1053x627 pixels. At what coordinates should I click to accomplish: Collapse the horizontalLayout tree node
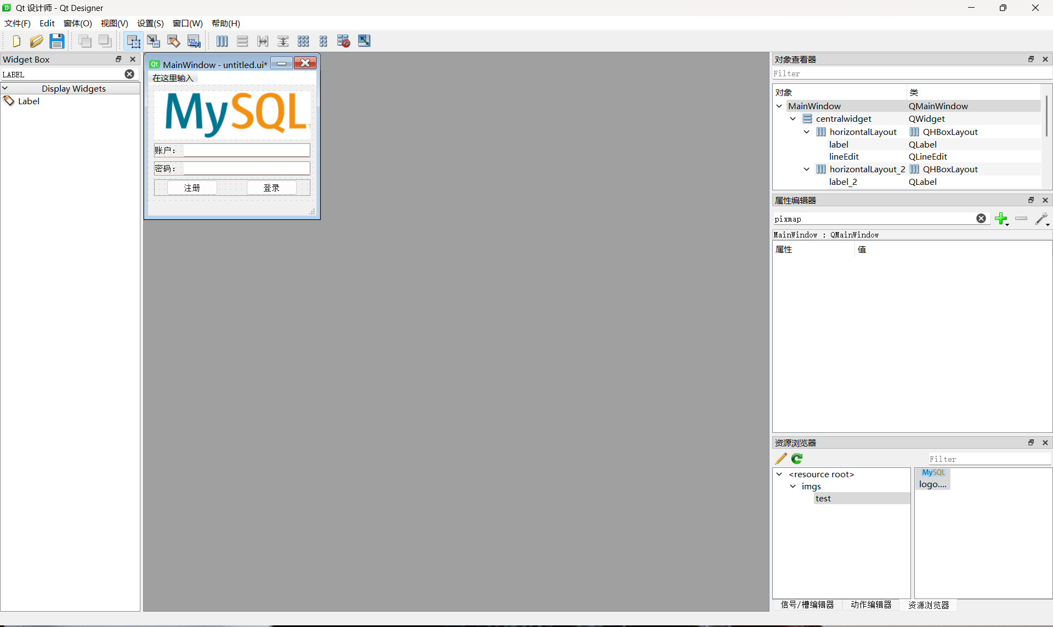(807, 132)
